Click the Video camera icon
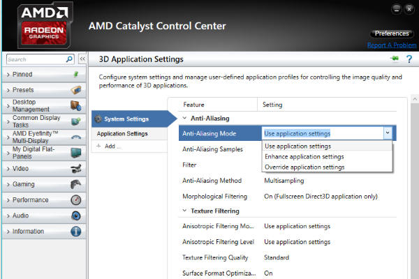The width and height of the screenshot is (419, 279). coord(76,169)
